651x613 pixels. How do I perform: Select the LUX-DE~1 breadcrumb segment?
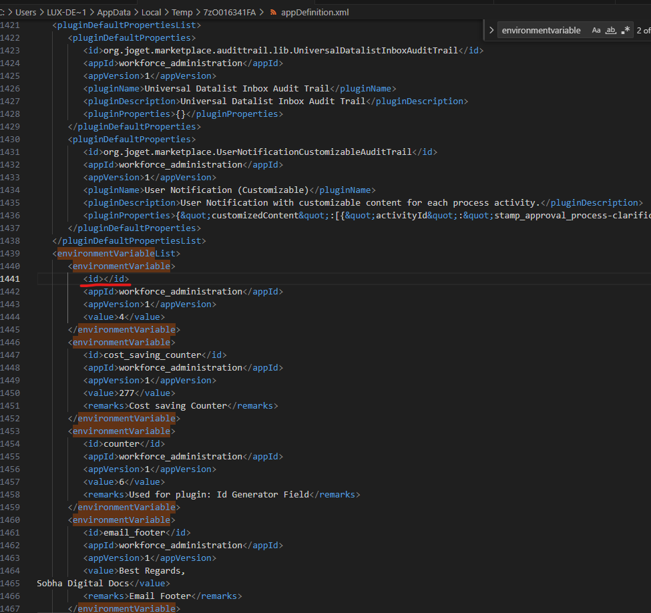(x=65, y=13)
